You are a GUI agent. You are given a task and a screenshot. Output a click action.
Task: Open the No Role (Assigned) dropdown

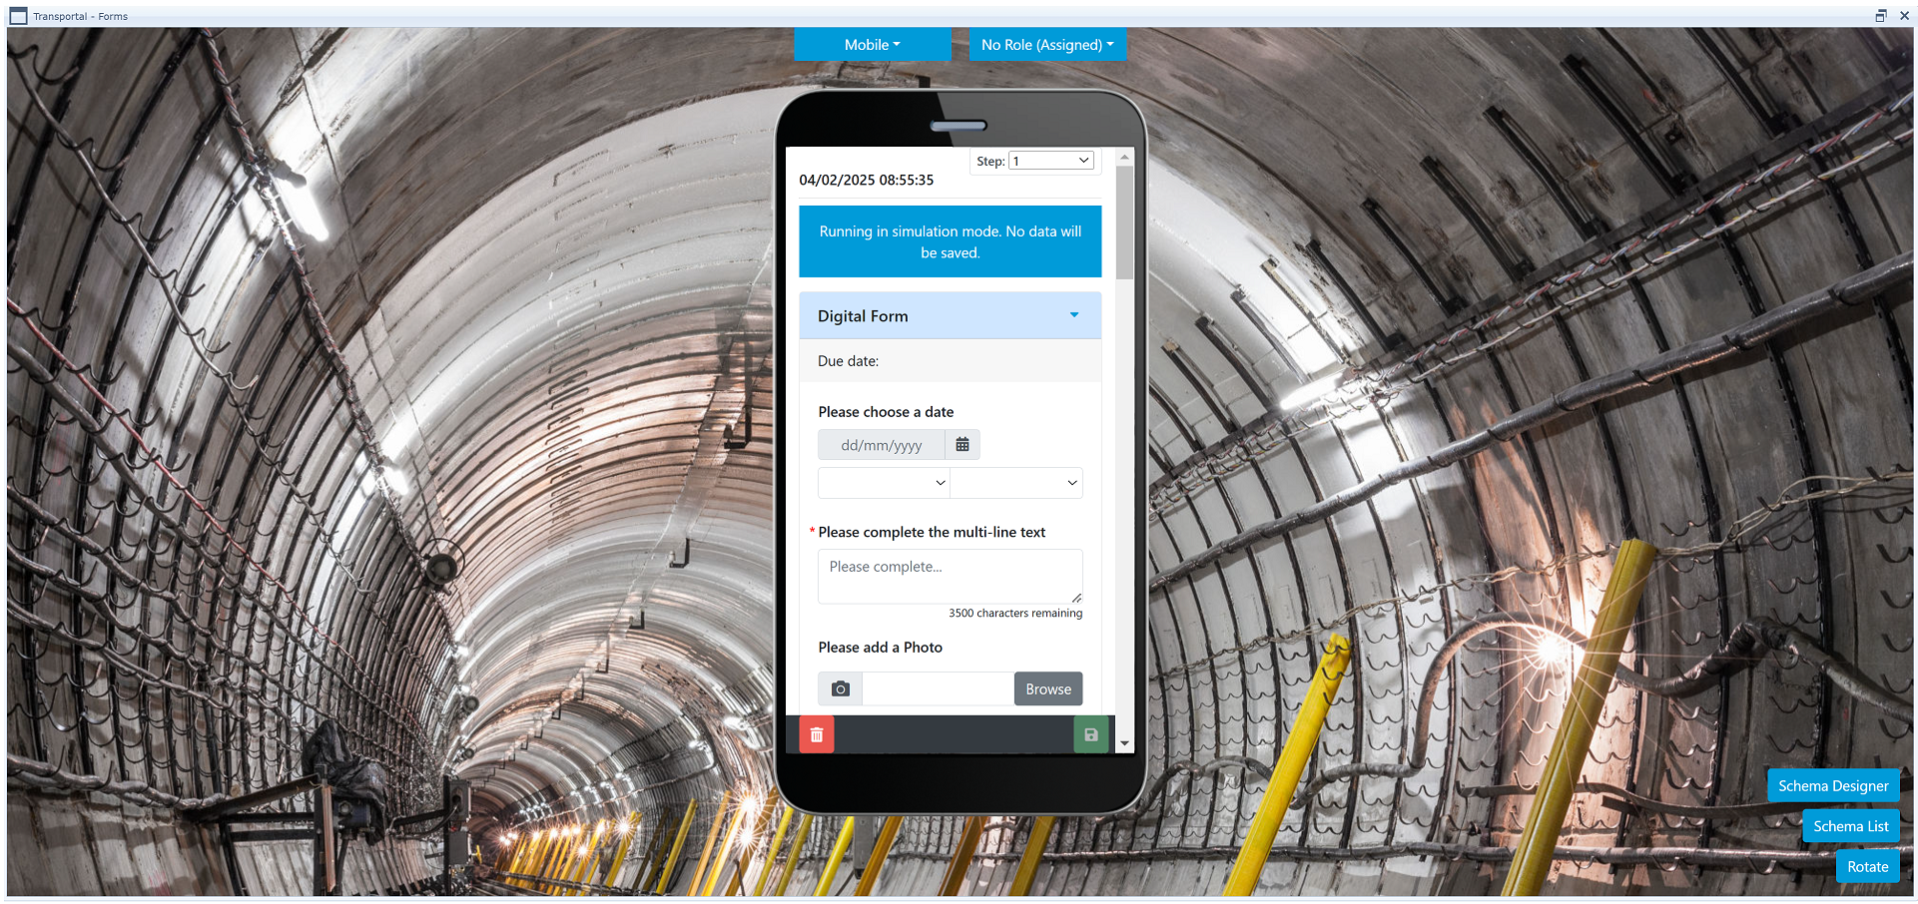(x=1047, y=45)
